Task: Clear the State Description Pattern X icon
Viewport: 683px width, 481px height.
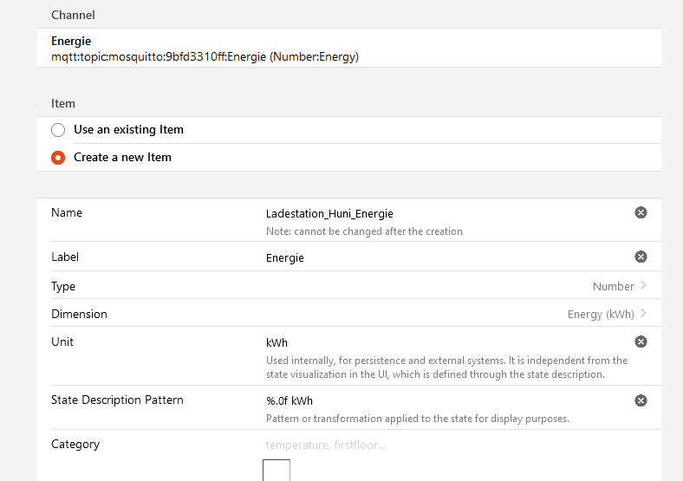Action: point(641,400)
